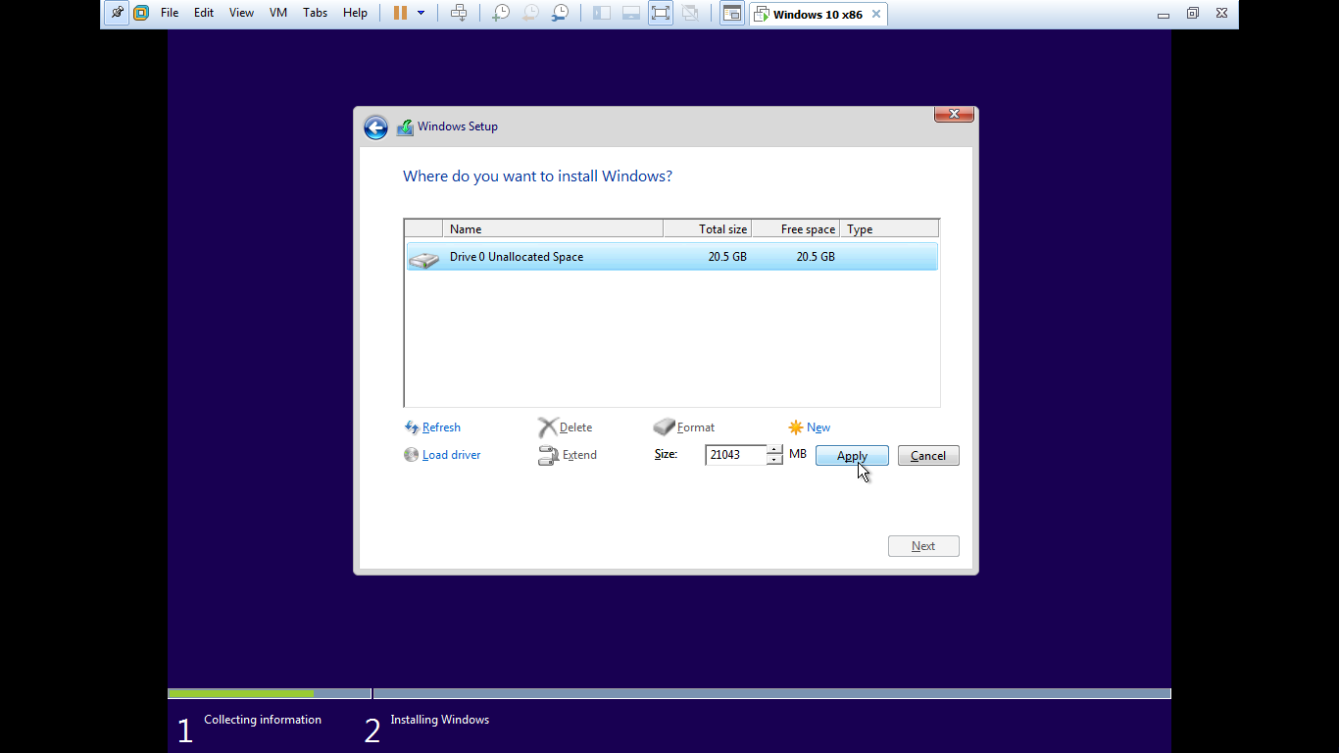Click the Size input field showing 21043
Screen dimensions: 1339x753
point(735,455)
